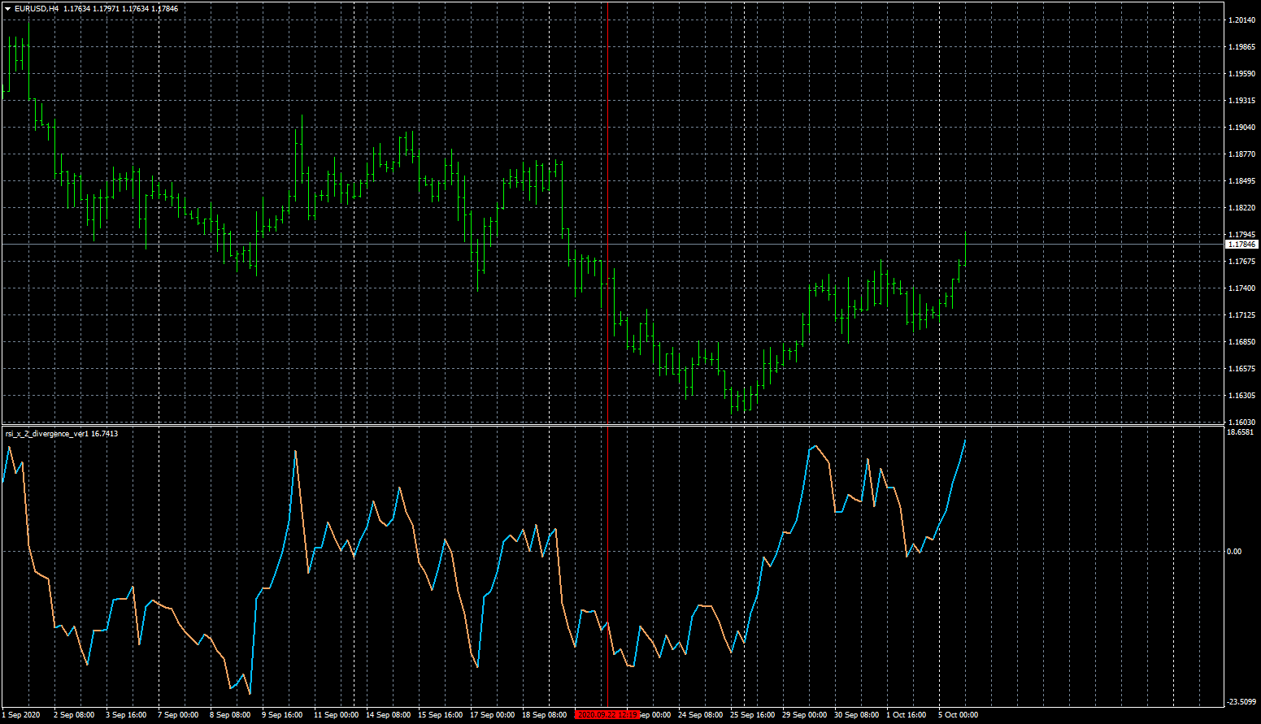Click the 1.17400 price scale value
Viewport: 1261px width, 724px height.
(x=1241, y=288)
